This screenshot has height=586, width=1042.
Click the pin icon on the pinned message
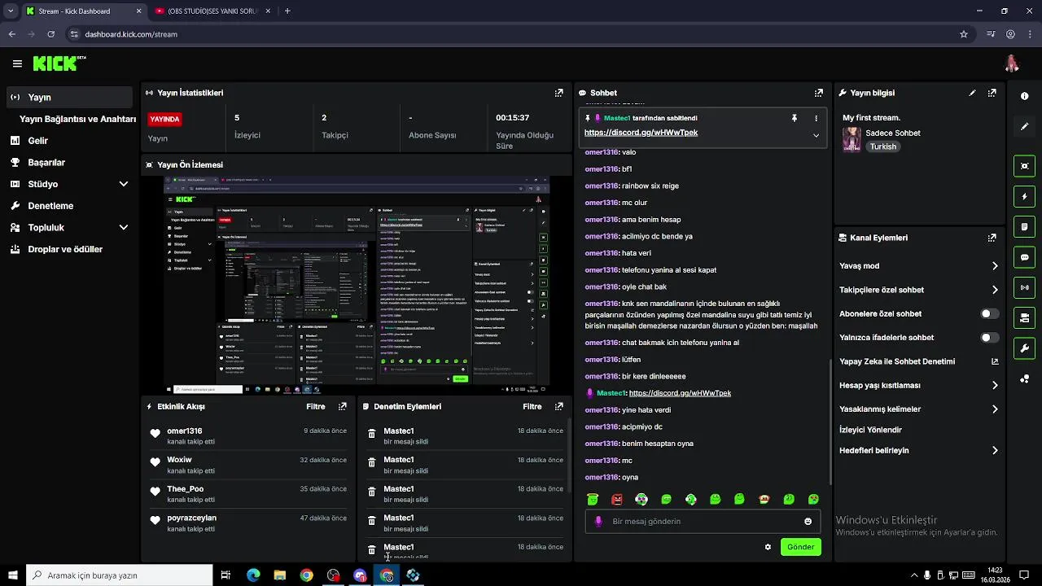pos(795,118)
